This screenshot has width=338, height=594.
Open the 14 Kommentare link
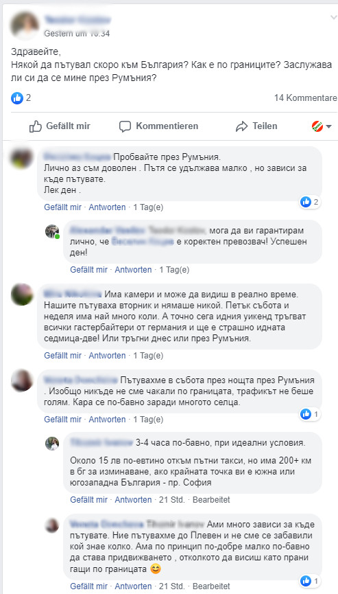tap(306, 98)
